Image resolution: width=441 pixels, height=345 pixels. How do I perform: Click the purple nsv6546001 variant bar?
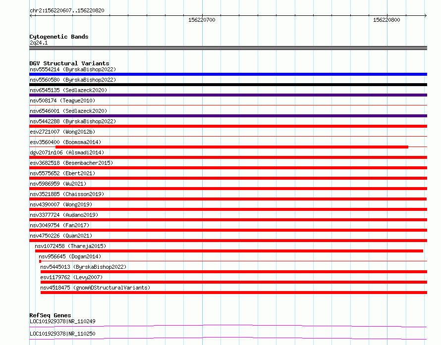coord(228,116)
